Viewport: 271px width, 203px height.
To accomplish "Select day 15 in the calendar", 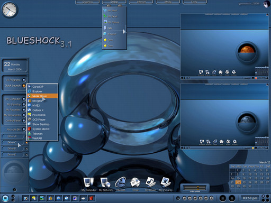I will tap(238, 178).
